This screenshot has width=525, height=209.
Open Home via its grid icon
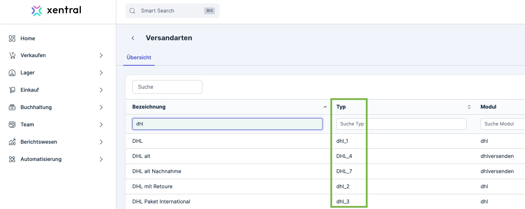[x=12, y=39]
